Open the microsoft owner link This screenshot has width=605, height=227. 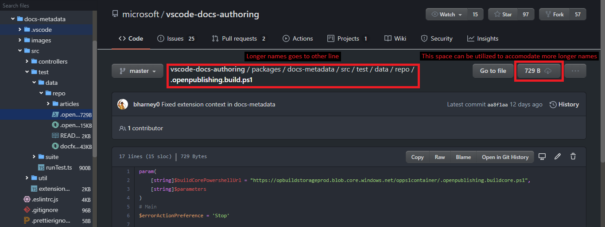pos(140,14)
